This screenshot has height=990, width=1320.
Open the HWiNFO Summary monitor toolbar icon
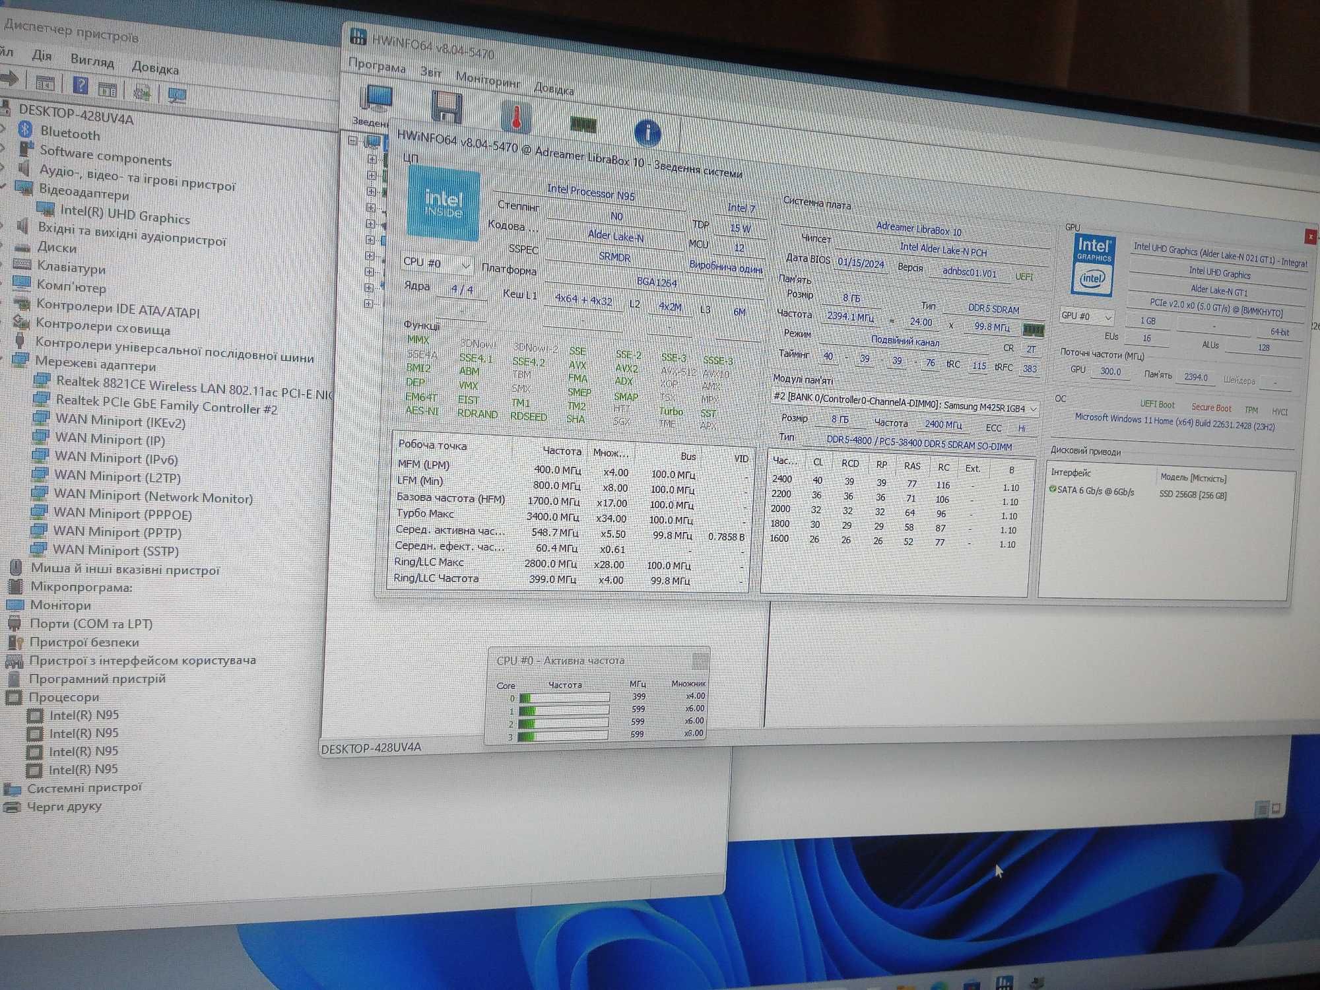377,99
